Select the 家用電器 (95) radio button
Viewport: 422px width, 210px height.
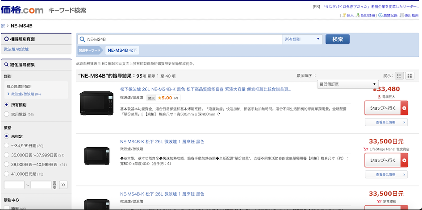7,114
